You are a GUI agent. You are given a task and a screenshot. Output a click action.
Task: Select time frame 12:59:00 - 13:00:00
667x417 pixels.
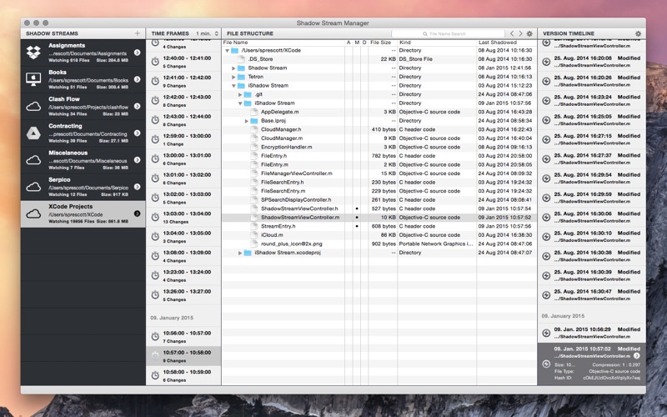coord(183,139)
